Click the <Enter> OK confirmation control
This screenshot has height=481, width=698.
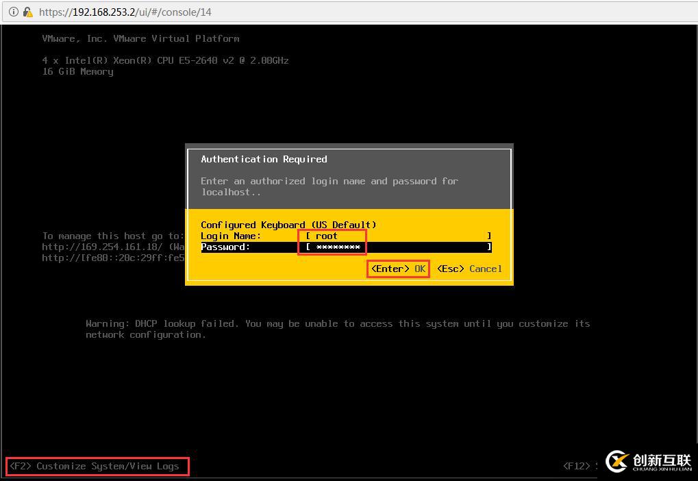click(397, 269)
